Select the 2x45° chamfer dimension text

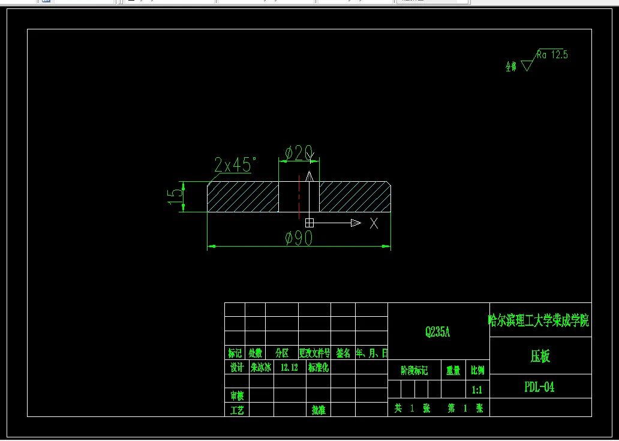click(235, 164)
